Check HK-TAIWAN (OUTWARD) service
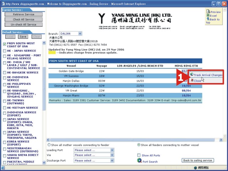This screenshot has height=171, width=228. click(x=5, y=101)
